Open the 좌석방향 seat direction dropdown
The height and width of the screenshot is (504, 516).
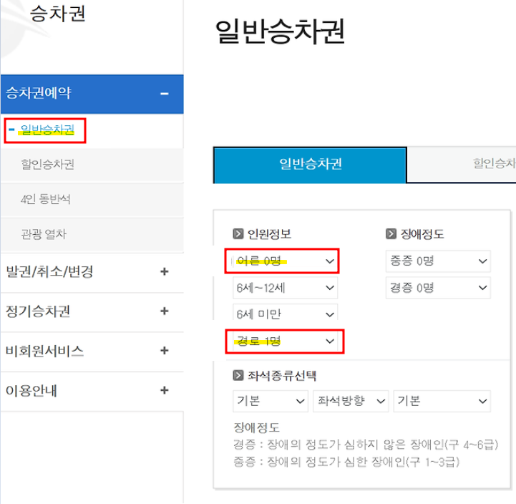tap(351, 401)
